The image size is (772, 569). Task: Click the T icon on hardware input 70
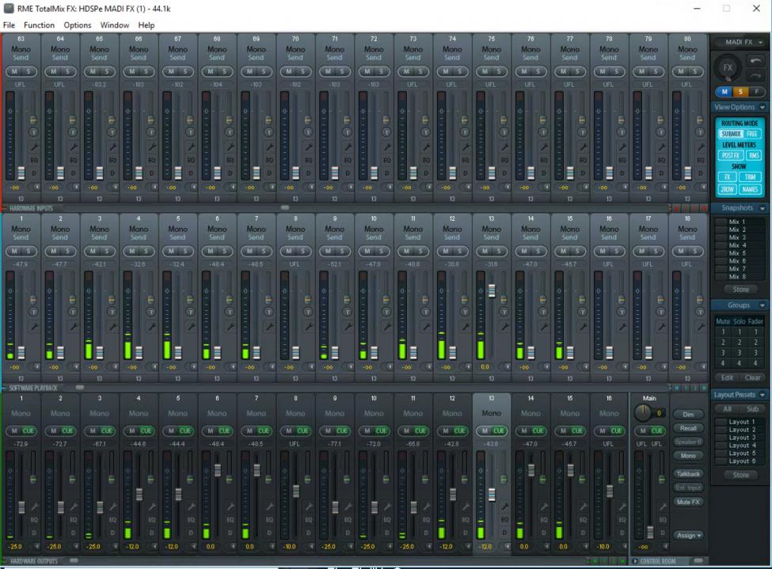point(308,132)
